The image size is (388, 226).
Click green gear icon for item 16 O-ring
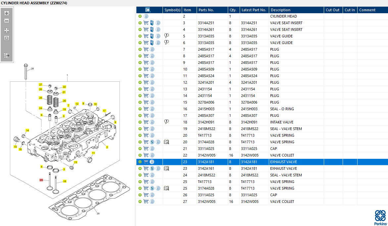[x=140, y=109]
